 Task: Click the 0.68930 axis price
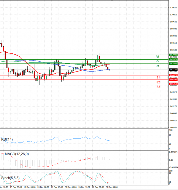(173, 36)
